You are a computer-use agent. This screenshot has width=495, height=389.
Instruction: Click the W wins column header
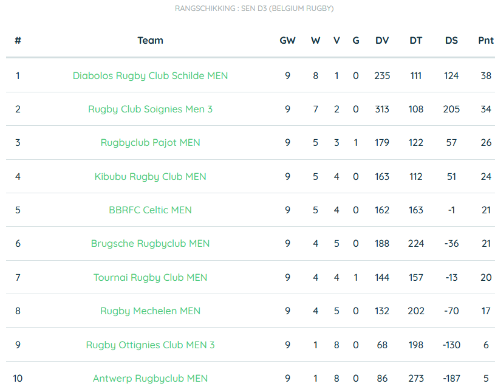(315, 41)
